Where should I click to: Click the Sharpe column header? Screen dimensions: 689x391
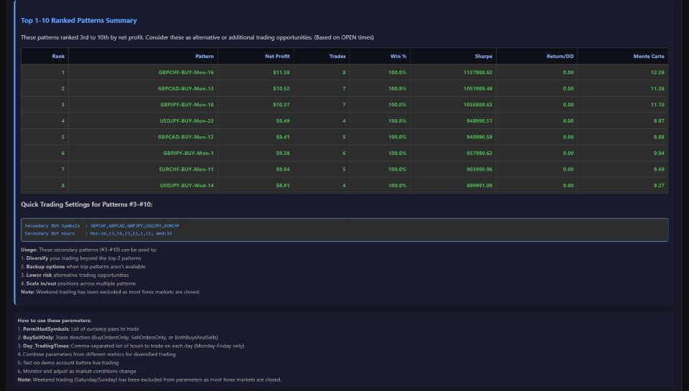point(453,56)
